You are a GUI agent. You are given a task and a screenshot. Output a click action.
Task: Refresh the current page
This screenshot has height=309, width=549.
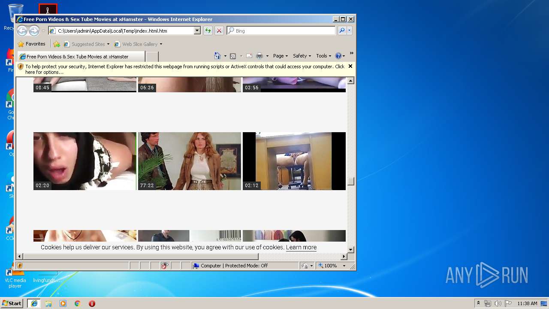[208, 30]
